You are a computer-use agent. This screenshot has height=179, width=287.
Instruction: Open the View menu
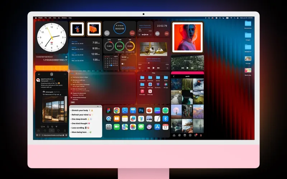[x=55, y=18]
